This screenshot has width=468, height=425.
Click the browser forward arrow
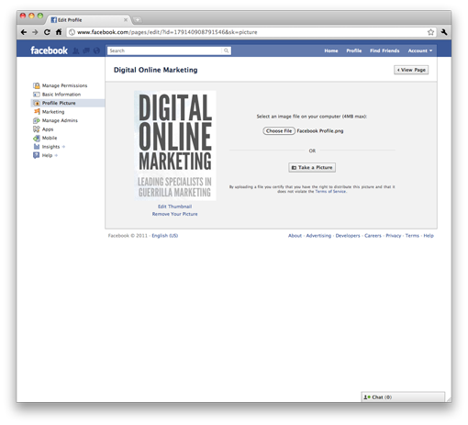pyautogui.click(x=35, y=32)
